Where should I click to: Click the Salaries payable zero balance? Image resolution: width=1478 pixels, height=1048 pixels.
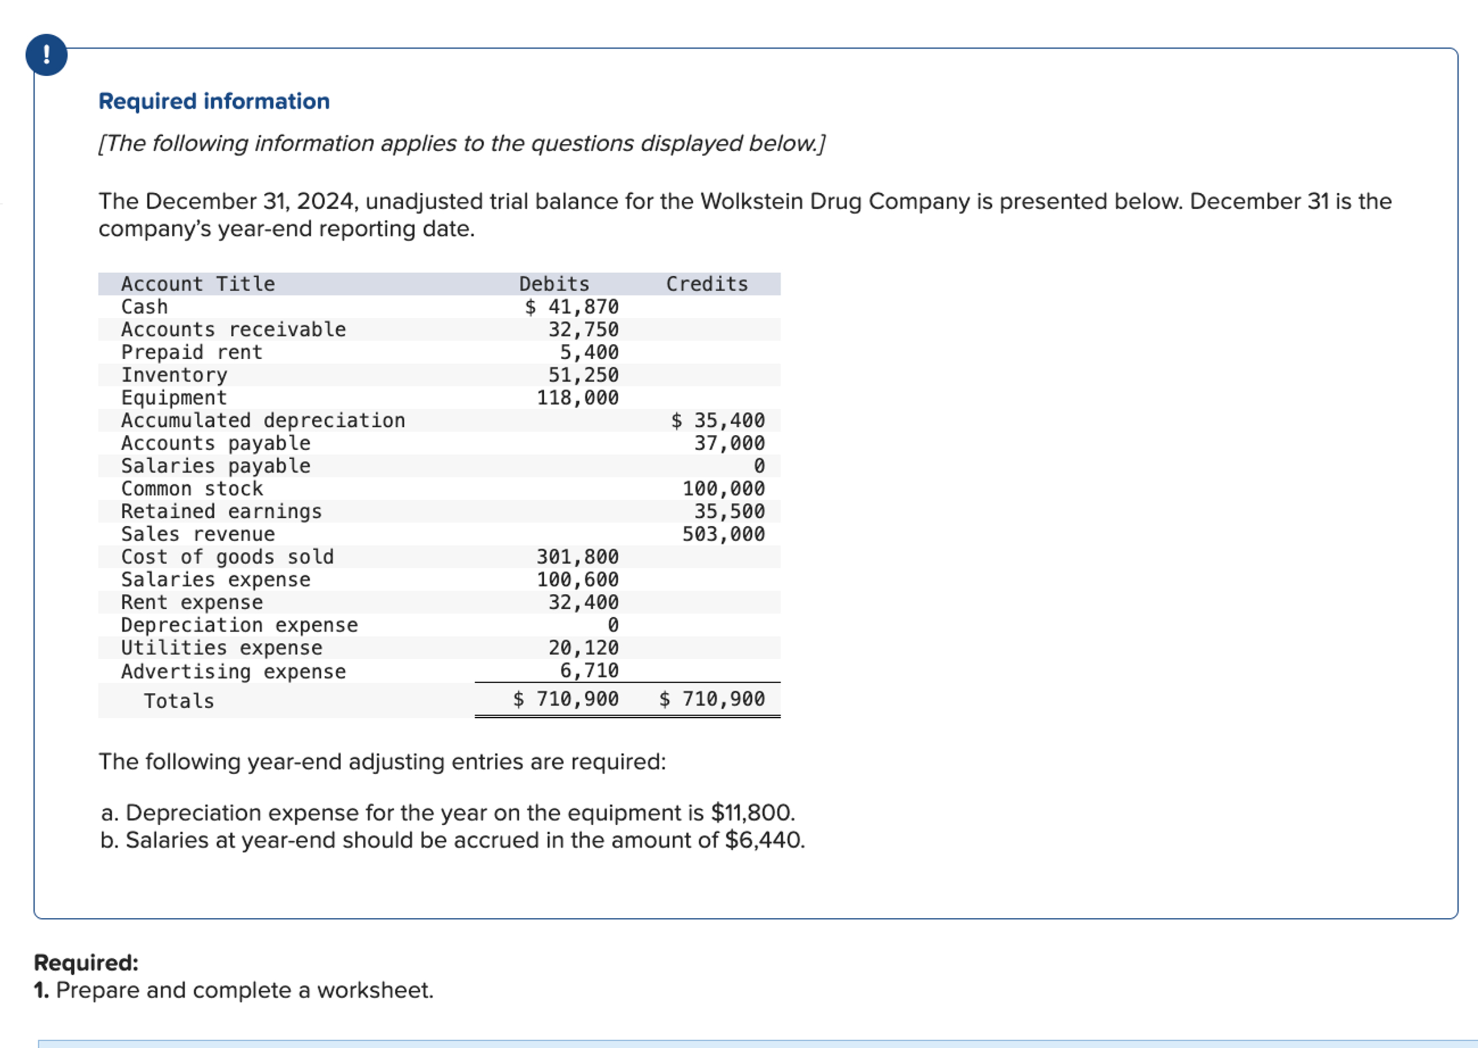[759, 466]
